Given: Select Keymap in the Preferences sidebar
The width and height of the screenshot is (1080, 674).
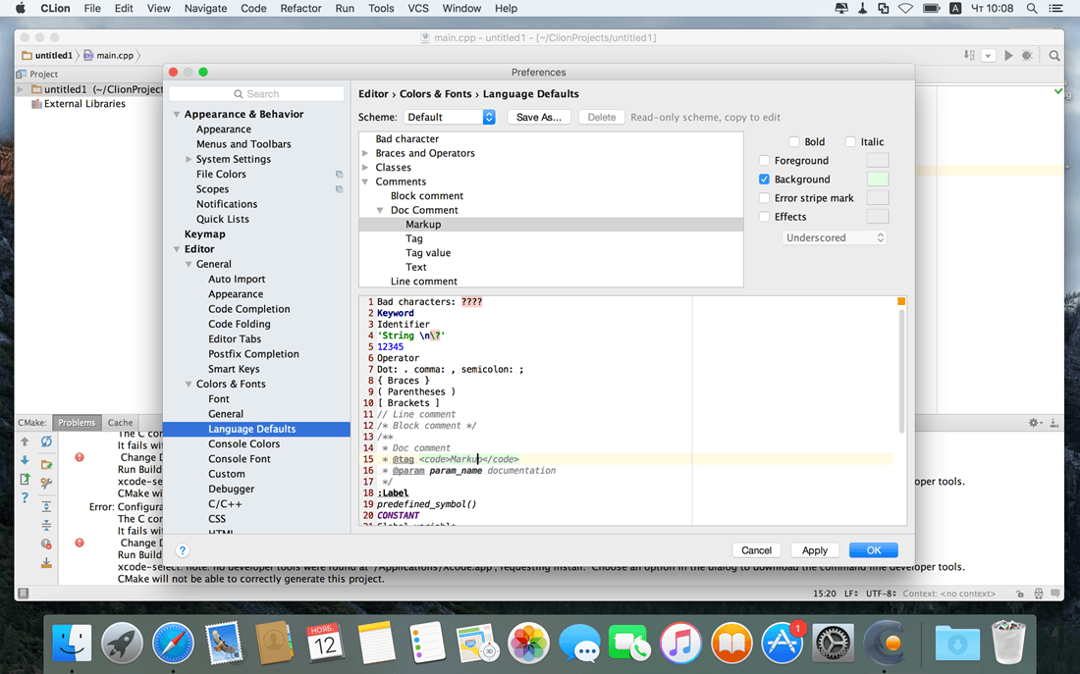Looking at the screenshot, I should coord(204,234).
